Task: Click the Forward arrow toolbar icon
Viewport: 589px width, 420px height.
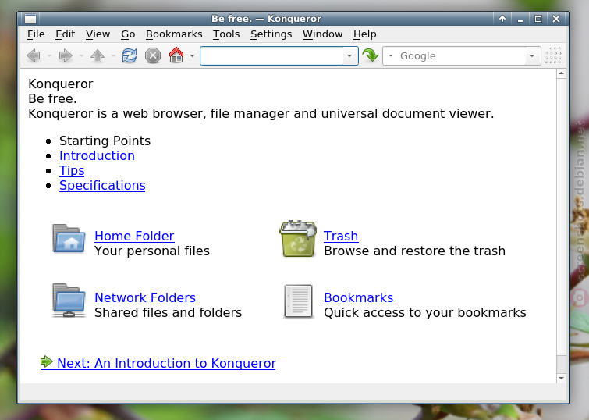Action: click(x=66, y=55)
